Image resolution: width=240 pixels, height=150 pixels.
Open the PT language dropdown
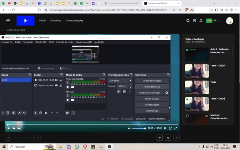(x=213, y=20)
